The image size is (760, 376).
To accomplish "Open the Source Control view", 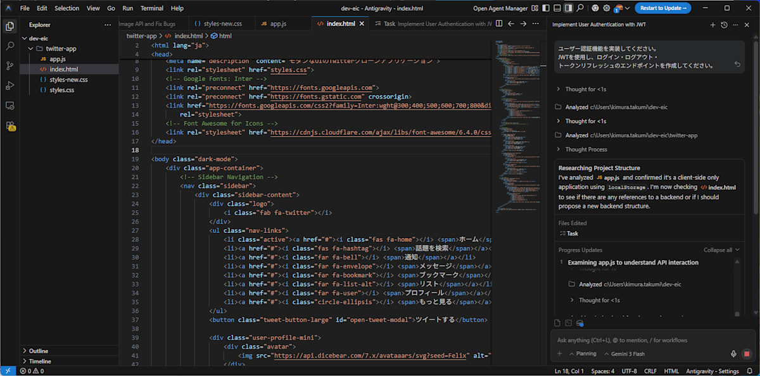I will [9, 66].
